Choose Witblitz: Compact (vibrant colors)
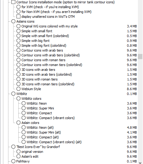This screenshot has width=143, height=164. point(23,118)
